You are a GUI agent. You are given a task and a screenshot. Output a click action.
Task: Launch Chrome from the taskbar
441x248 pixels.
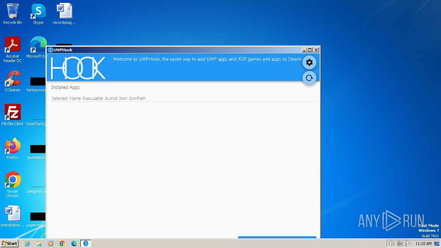click(x=62, y=244)
